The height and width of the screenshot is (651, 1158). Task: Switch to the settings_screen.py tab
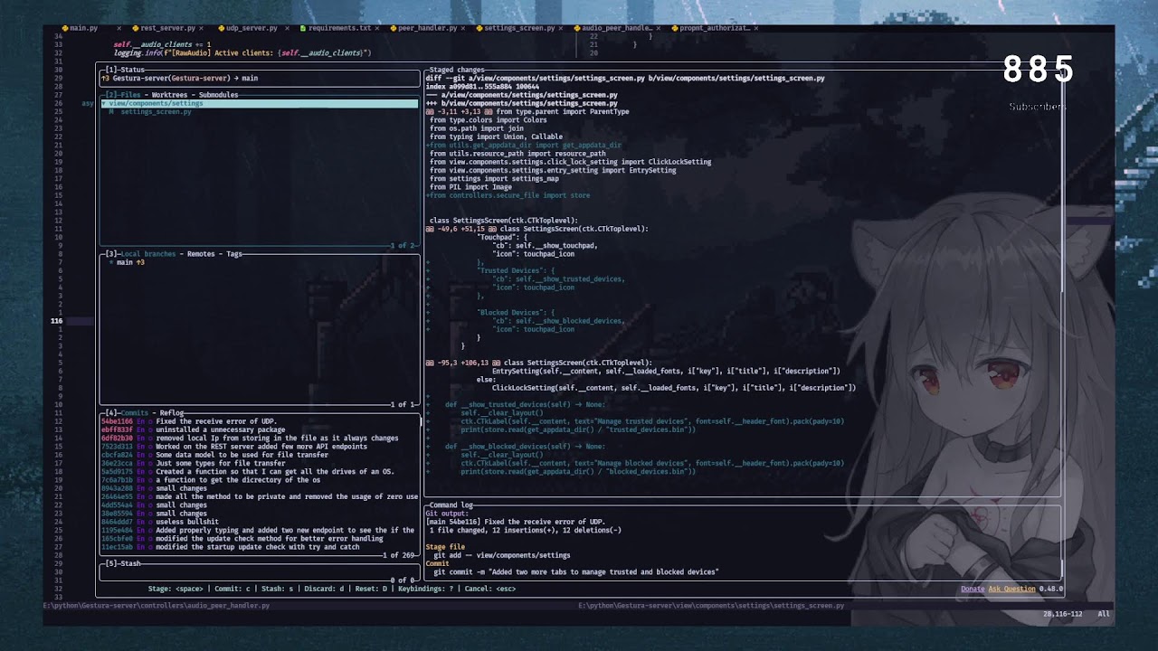pyautogui.click(x=519, y=28)
